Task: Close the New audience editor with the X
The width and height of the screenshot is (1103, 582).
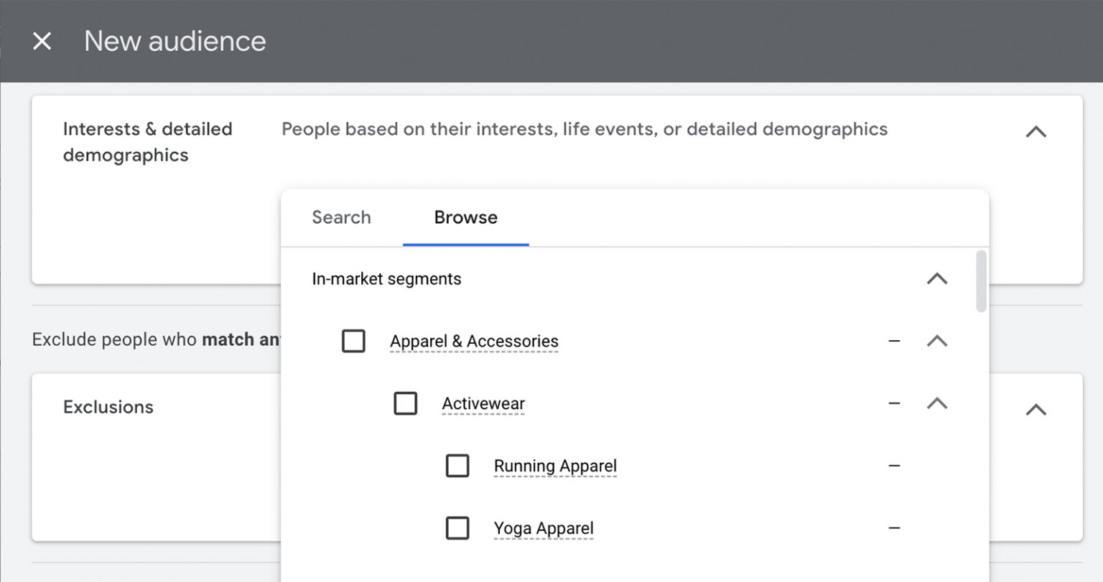Action: (42, 41)
